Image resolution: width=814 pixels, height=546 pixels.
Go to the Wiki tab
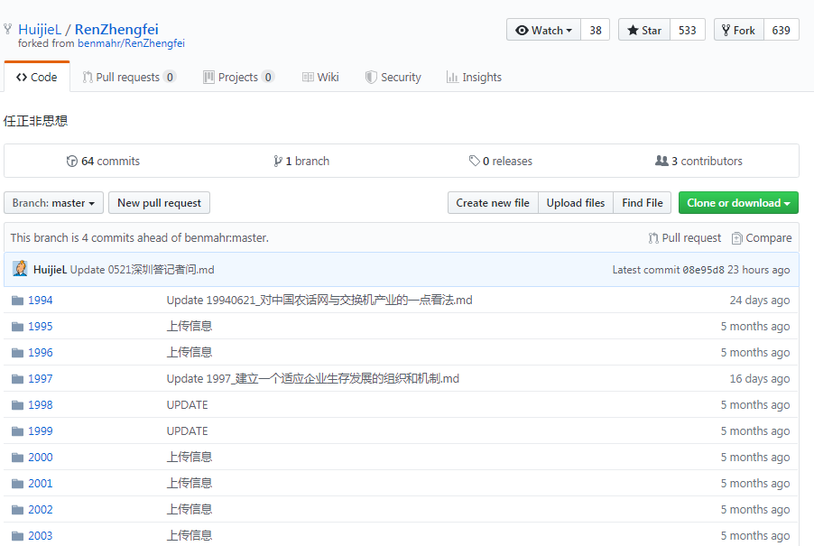[320, 78]
